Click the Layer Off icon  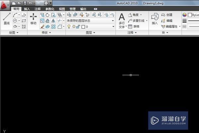112,15
